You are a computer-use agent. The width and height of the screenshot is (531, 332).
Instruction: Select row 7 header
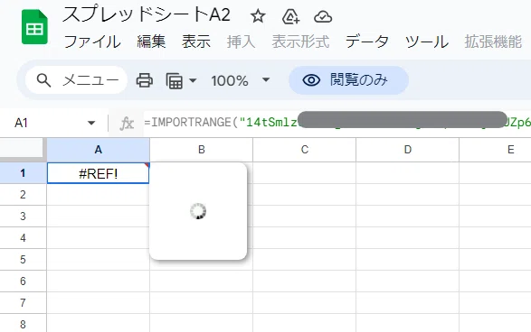[23, 302]
